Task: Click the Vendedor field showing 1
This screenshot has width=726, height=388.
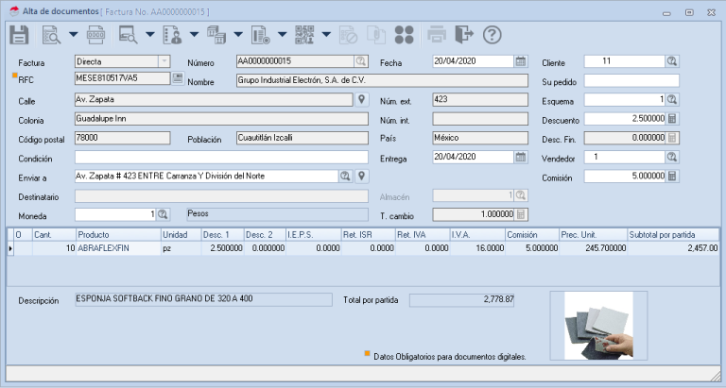Action: tap(625, 158)
